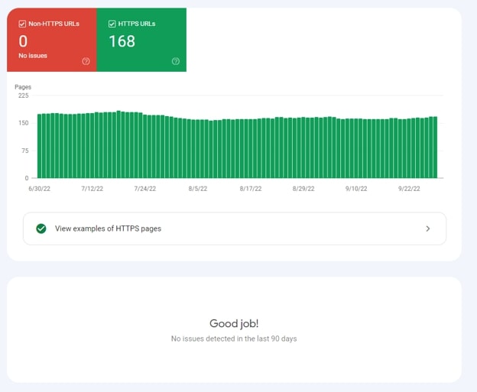This screenshot has height=392, width=477.
Task: Click the "Good job!" heading
Action: click(234, 323)
